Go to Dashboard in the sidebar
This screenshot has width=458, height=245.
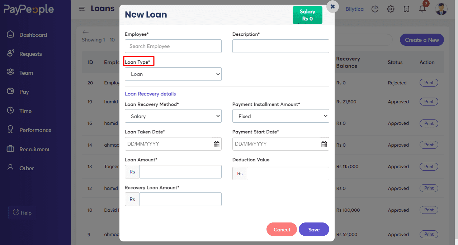(33, 35)
